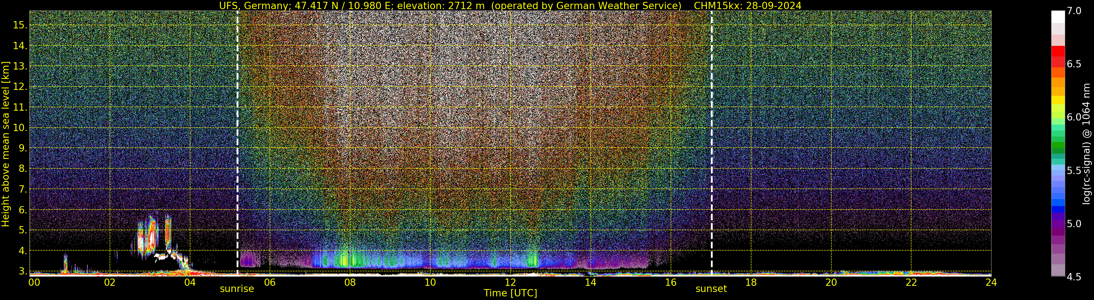Click the '15.' height tick label

point(20,25)
